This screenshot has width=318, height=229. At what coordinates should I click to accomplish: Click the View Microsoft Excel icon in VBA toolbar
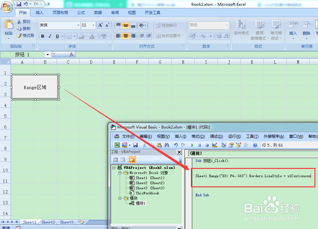coord(117,145)
